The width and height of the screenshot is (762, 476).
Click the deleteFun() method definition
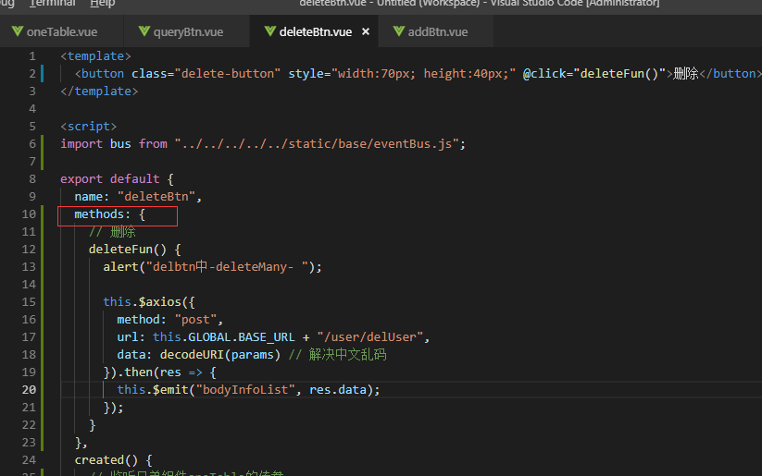click(x=134, y=250)
